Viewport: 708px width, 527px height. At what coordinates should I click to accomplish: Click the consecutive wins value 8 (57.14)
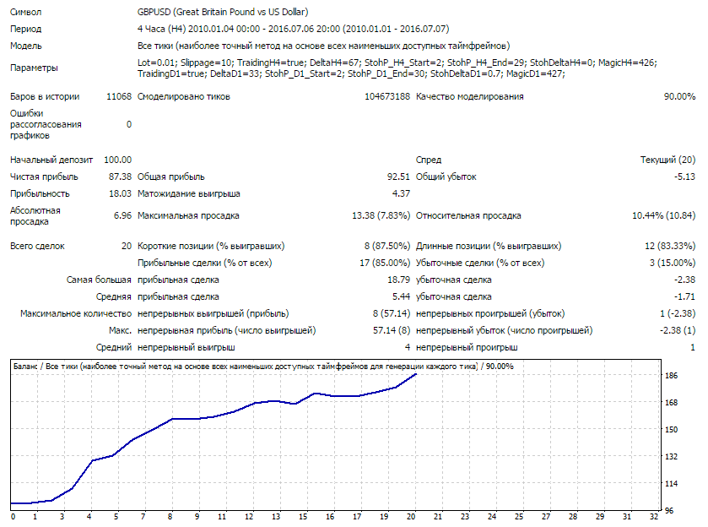point(391,313)
